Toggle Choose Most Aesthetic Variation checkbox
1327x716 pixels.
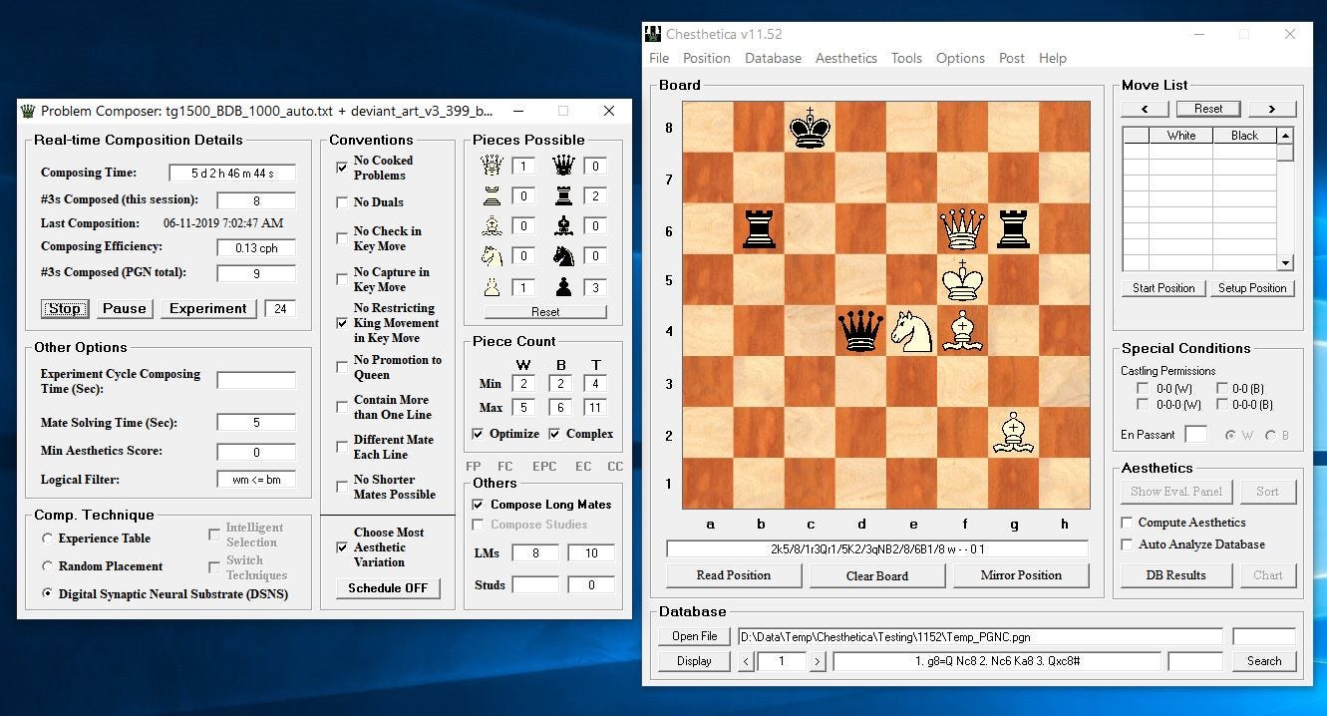coord(342,547)
